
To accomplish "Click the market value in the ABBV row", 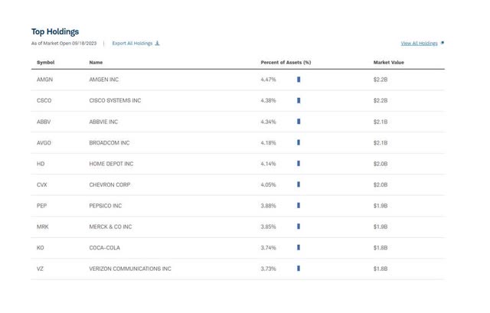I will click(x=381, y=122).
